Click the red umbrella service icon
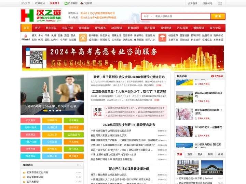This screenshot has height=184, width=246. tap(162, 38)
